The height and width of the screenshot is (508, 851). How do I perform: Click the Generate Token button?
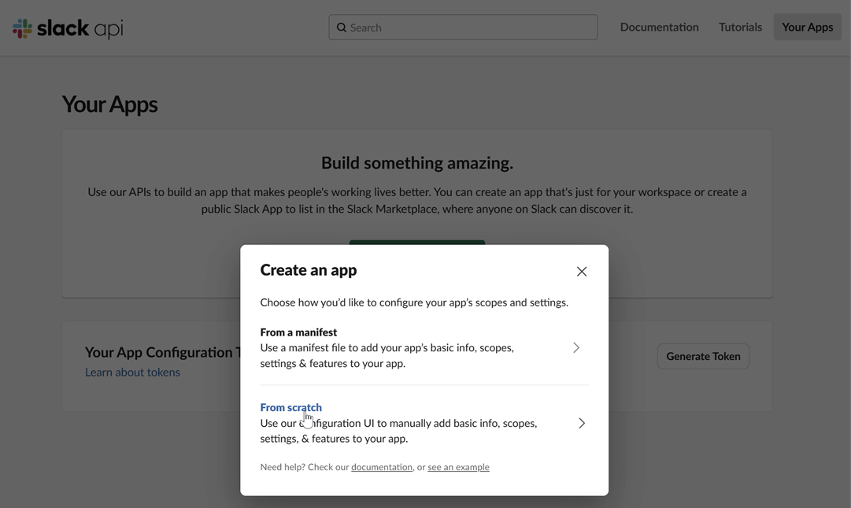pos(703,356)
